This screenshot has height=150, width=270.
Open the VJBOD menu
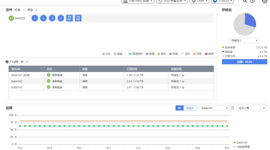coord(222,1)
